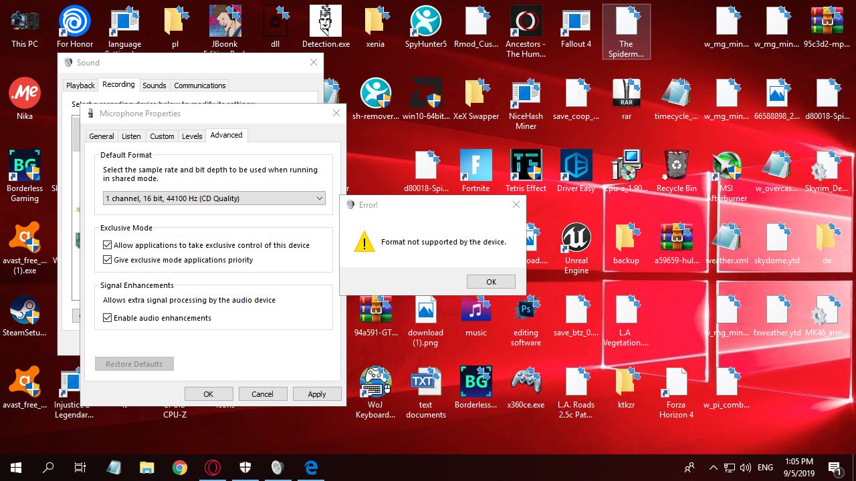Toggle Enable audio enhancements
This screenshot has height=481, width=856.
pyautogui.click(x=108, y=318)
